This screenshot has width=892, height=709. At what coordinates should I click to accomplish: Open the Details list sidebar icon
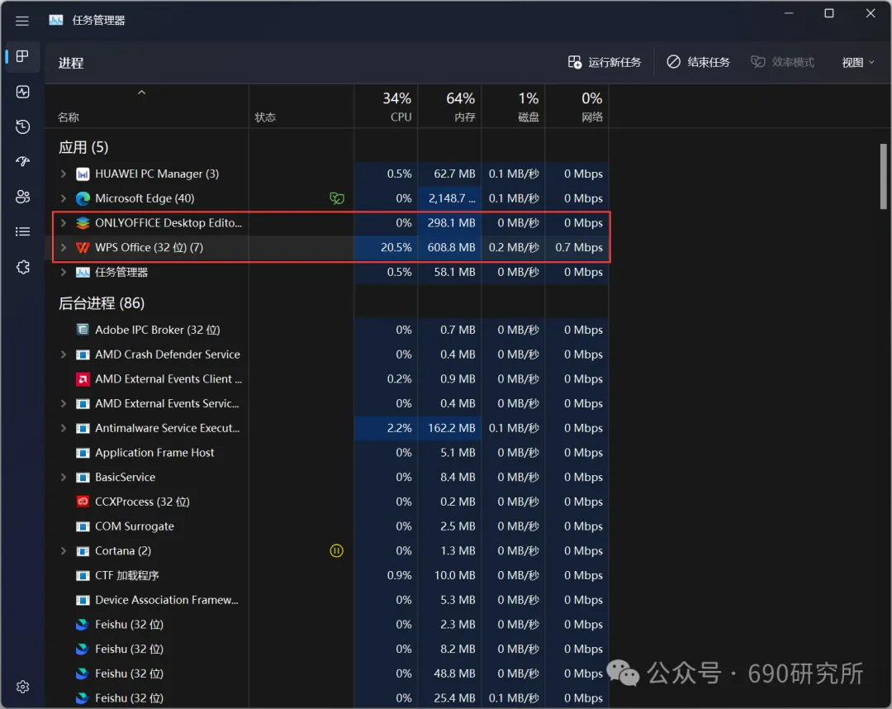(x=22, y=231)
